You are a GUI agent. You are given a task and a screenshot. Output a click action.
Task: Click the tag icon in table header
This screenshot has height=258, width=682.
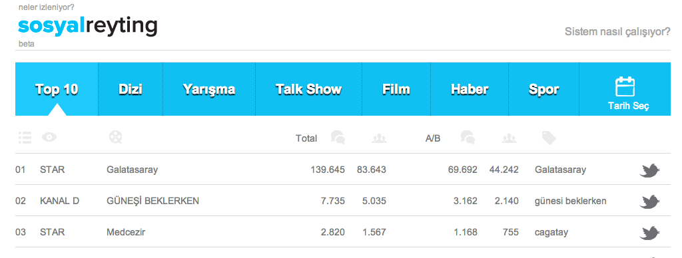tap(549, 138)
